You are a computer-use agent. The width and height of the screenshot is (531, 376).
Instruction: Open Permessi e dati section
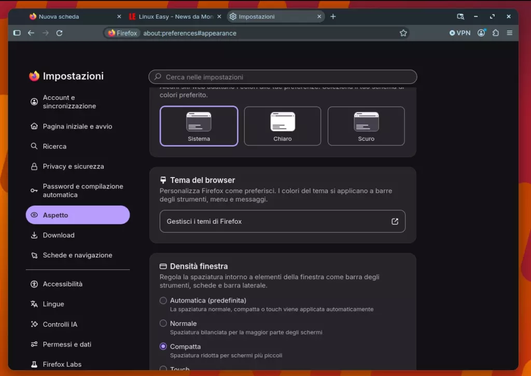click(x=78, y=344)
